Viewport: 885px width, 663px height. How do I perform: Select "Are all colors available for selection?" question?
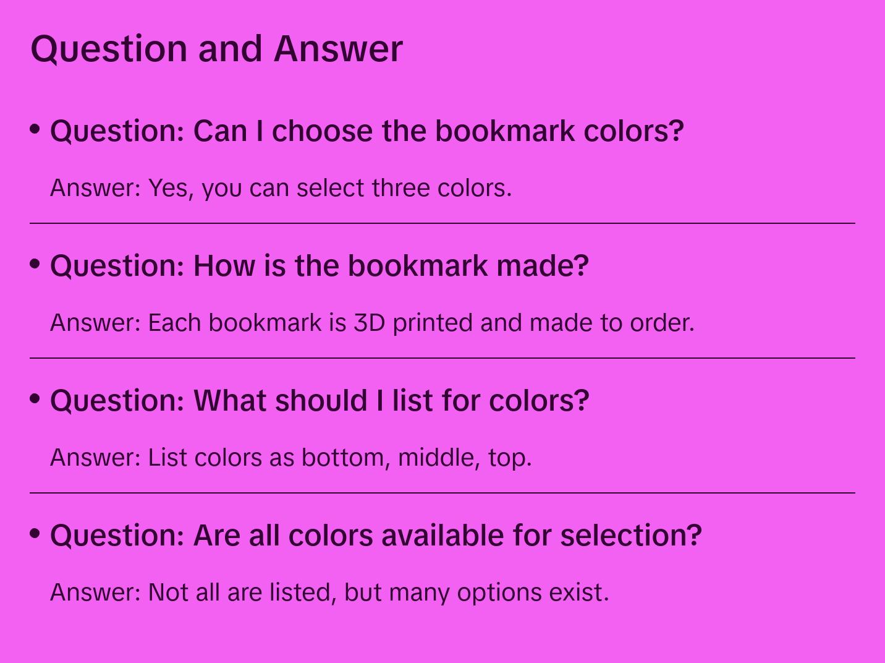tap(376, 536)
